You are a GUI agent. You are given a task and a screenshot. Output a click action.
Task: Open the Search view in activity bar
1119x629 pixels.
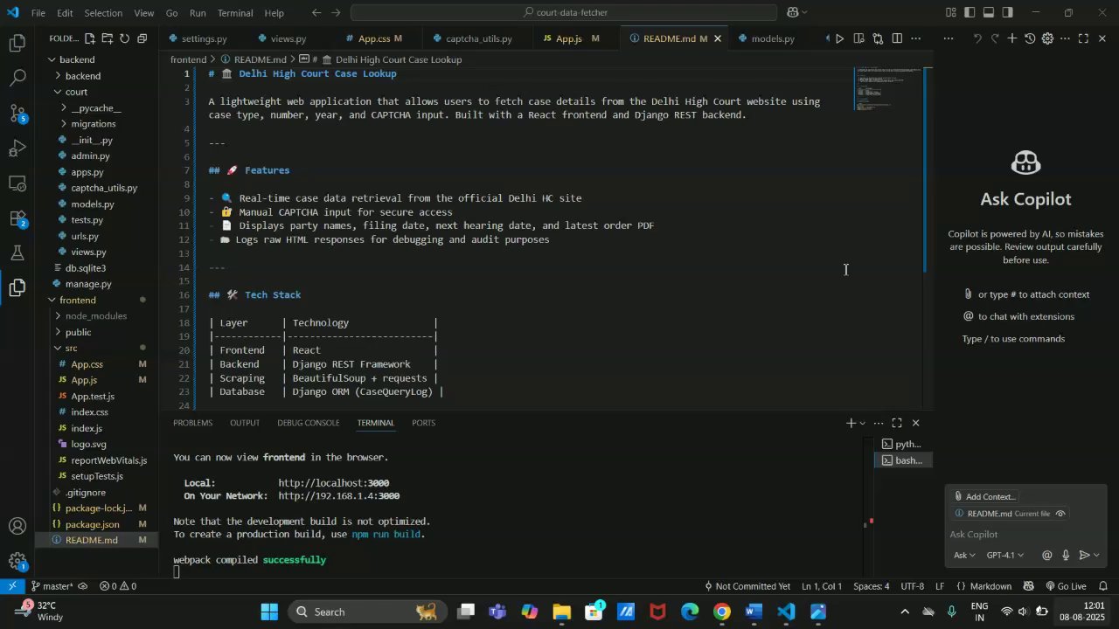coord(17,78)
